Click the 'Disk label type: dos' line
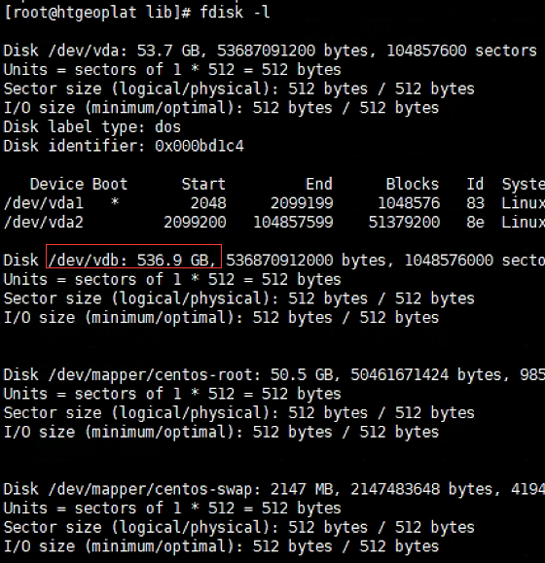This screenshot has width=545, height=563. (x=92, y=127)
